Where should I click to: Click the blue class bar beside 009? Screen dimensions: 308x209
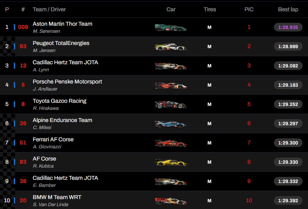pyautogui.click(x=14, y=27)
